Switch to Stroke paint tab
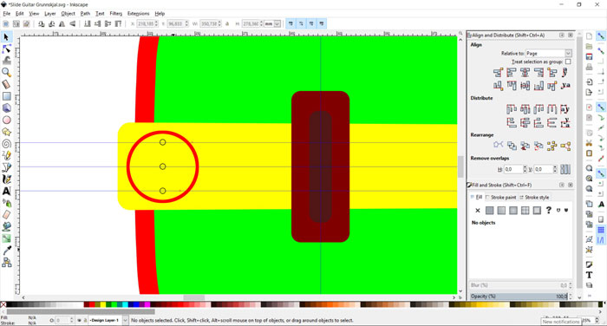This screenshot has width=607, height=326. coord(500,198)
